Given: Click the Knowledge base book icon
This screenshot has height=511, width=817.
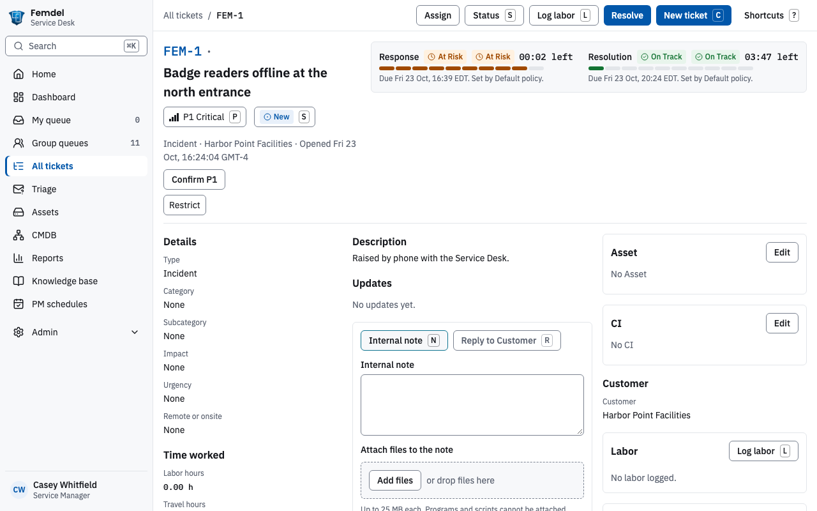Looking at the screenshot, I should pos(19,281).
